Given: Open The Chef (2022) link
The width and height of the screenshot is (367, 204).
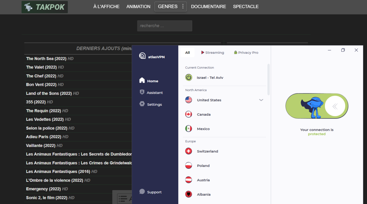Looking at the screenshot, I should point(41,76).
